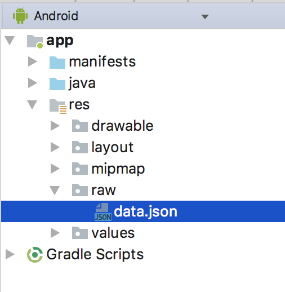The height and width of the screenshot is (292, 285).
Task: Collapse the res folder arrow
Action: pyautogui.click(x=32, y=105)
